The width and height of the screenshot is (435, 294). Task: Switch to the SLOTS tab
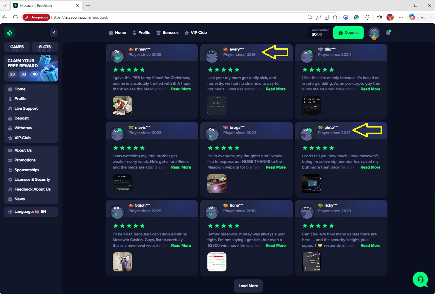pyautogui.click(x=45, y=47)
